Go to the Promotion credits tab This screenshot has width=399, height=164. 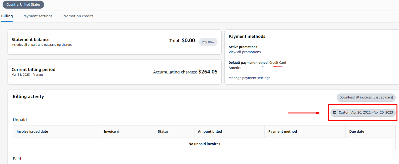pyautogui.click(x=78, y=16)
